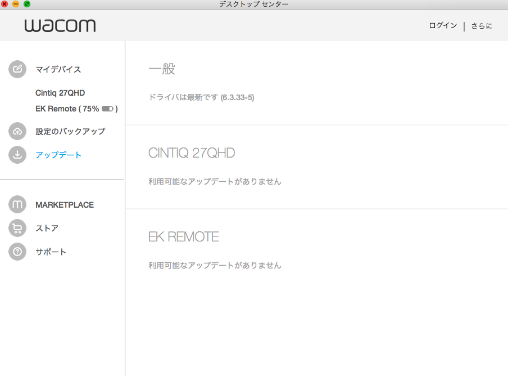
Task: Close the window with red button
Action: click(x=4, y=4)
